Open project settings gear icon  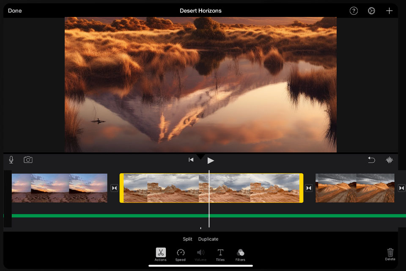click(371, 11)
